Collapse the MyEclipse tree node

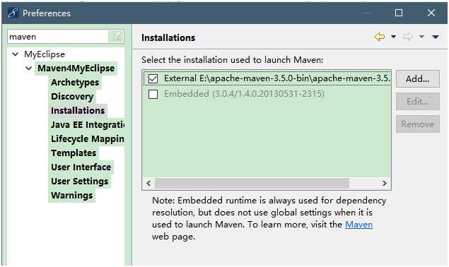[16, 54]
